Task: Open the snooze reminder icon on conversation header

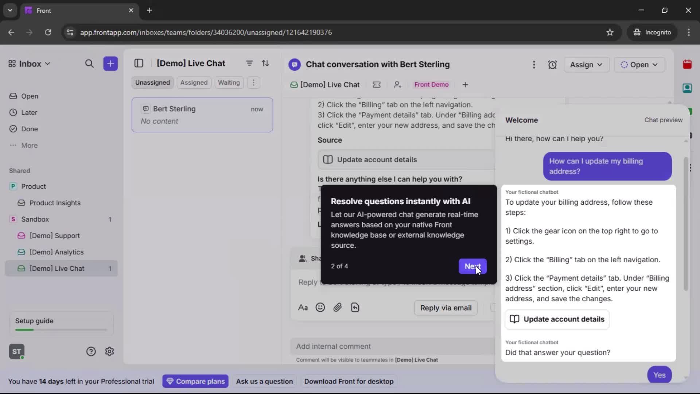Action: pos(552,65)
